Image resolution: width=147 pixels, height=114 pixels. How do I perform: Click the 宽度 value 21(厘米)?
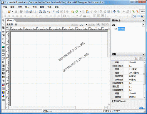[133, 69]
